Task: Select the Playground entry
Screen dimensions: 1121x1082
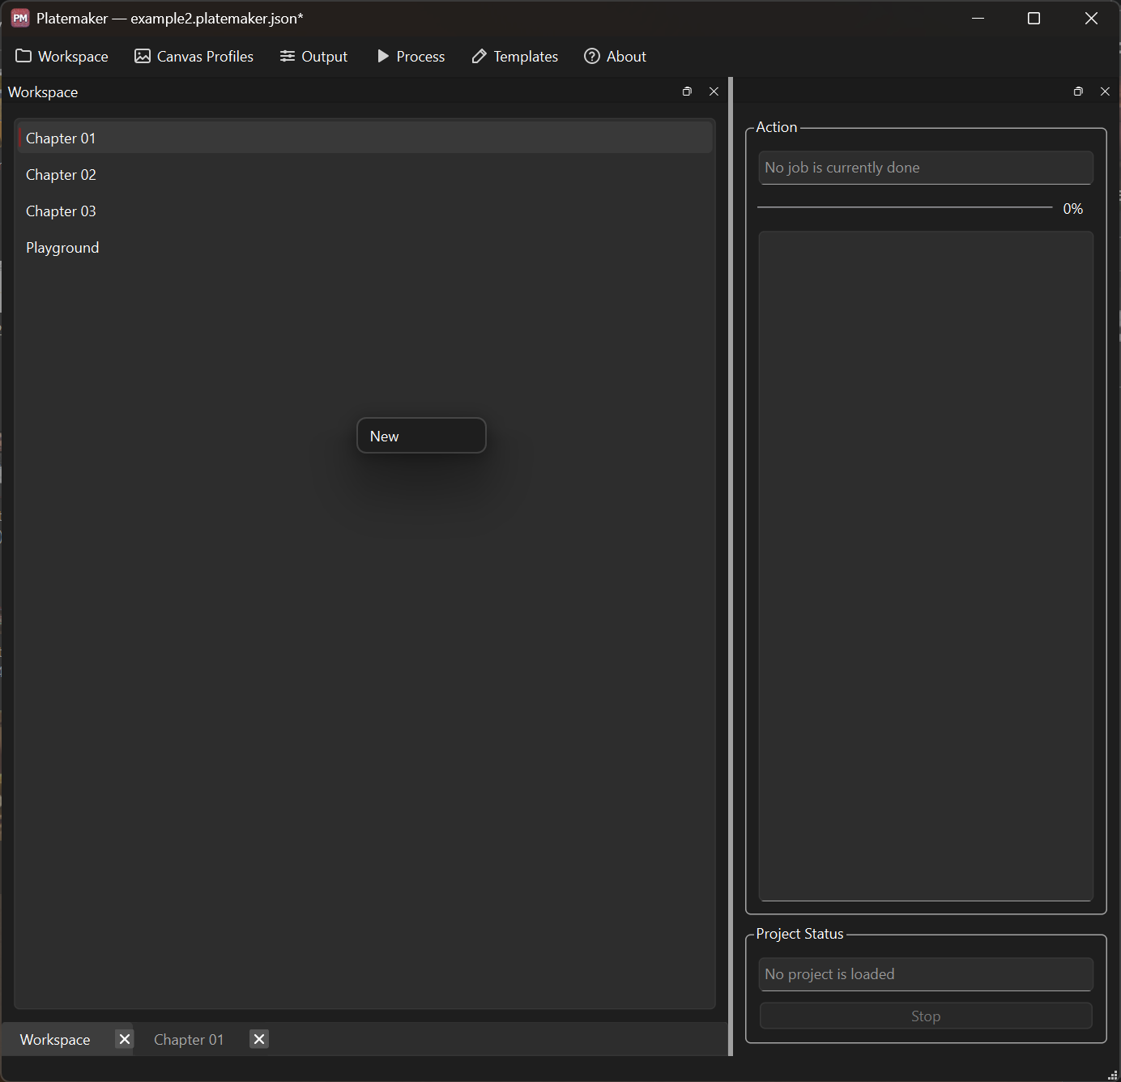Action: pyautogui.click(x=364, y=247)
